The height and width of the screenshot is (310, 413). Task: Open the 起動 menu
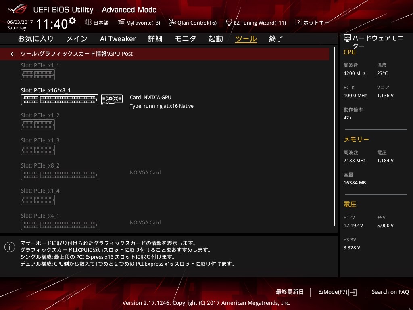click(x=215, y=38)
